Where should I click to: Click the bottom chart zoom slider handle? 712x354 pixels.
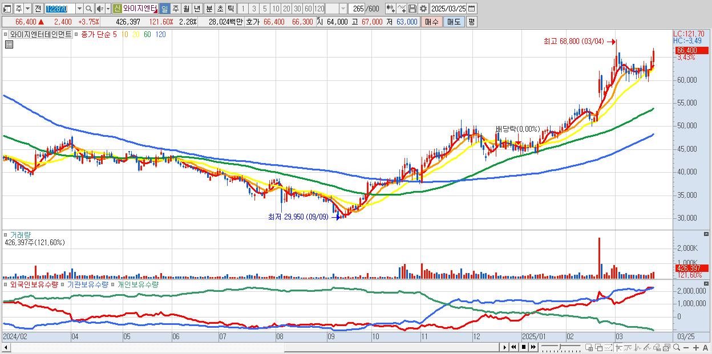(560, 347)
